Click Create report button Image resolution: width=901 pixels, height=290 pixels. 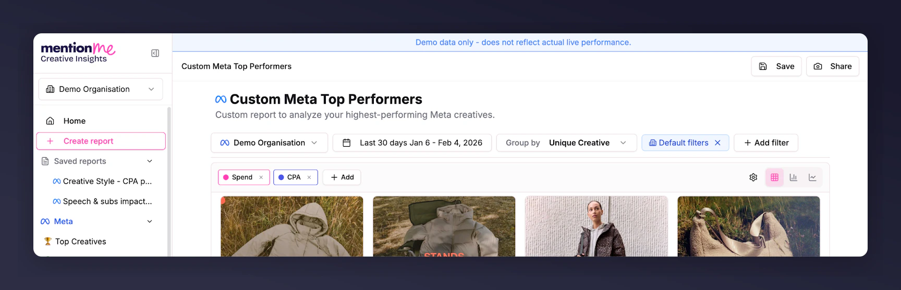pos(101,141)
